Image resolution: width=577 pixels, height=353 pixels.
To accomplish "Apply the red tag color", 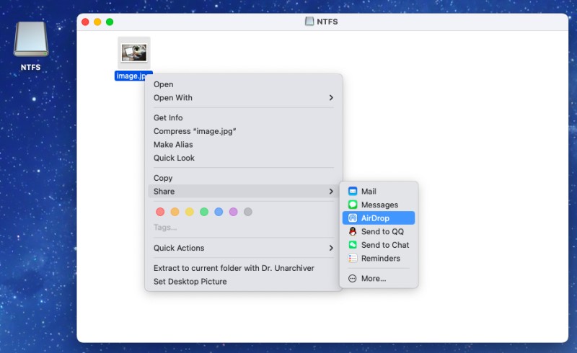I will pos(160,212).
